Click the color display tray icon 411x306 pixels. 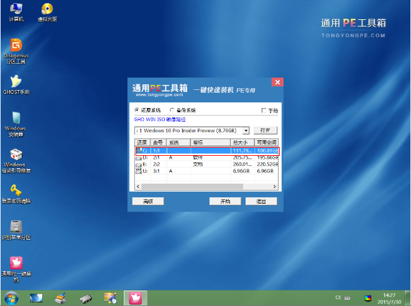click(x=368, y=298)
